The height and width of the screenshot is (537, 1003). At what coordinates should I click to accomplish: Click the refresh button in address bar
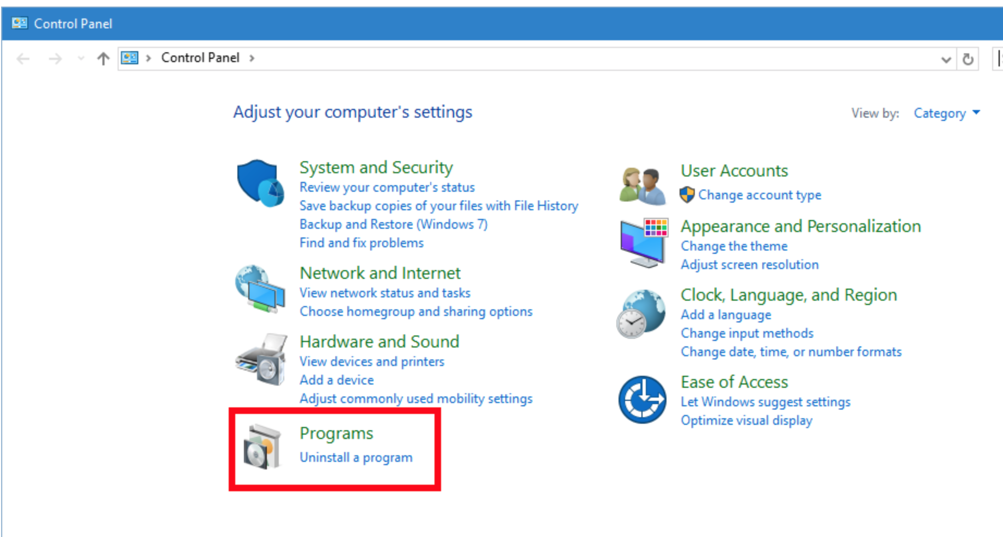click(x=968, y=59)
